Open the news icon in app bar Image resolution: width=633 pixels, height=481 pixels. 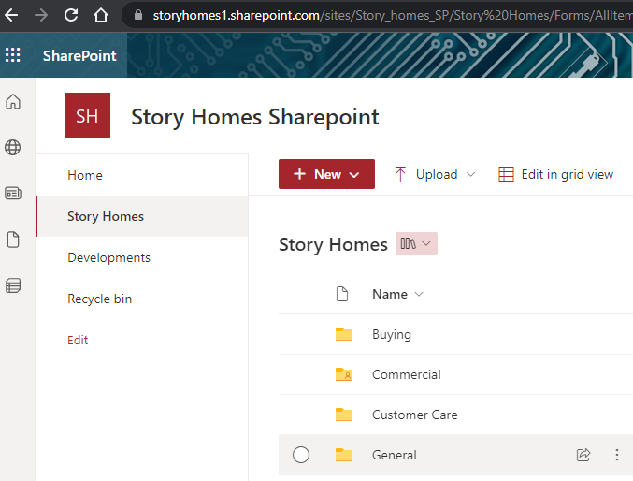tap(13, 193)
